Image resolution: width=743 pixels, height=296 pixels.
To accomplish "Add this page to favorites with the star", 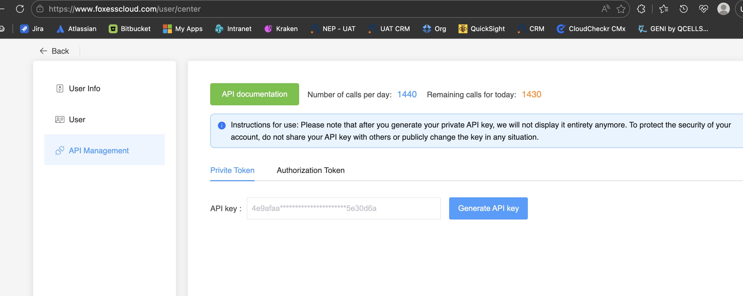I will click(621, 9).
